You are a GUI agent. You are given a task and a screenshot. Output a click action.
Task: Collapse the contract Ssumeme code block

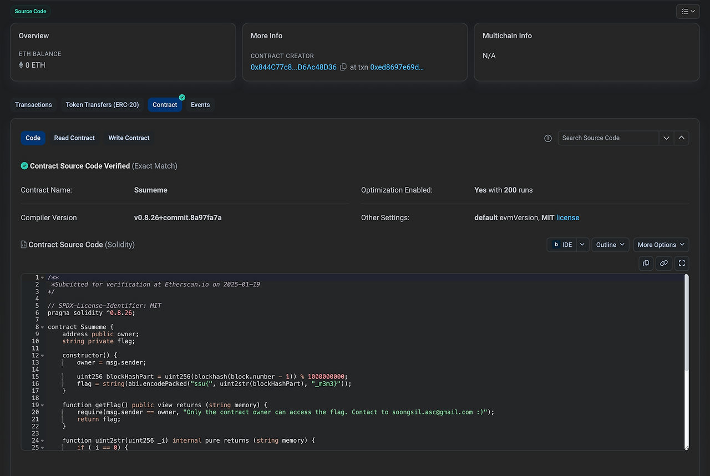pos(43,327)
